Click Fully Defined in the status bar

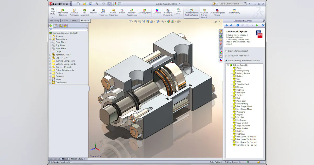point(216,162)
